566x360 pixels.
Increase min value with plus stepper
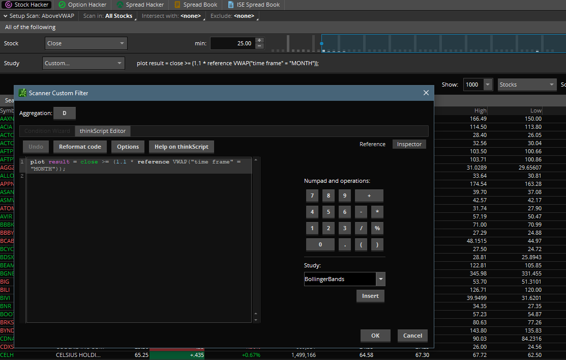[259, 40]
